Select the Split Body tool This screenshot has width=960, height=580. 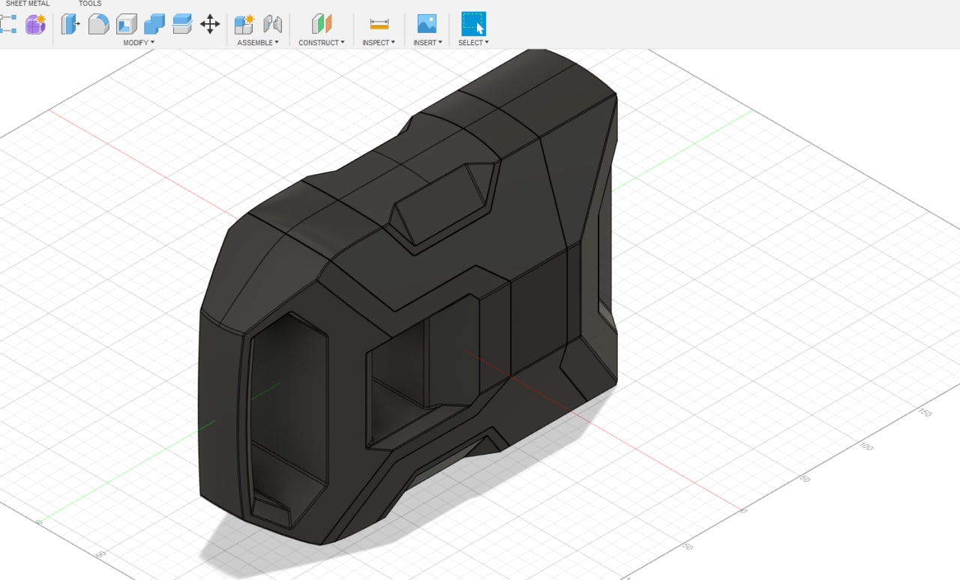[x=182, y=24]
